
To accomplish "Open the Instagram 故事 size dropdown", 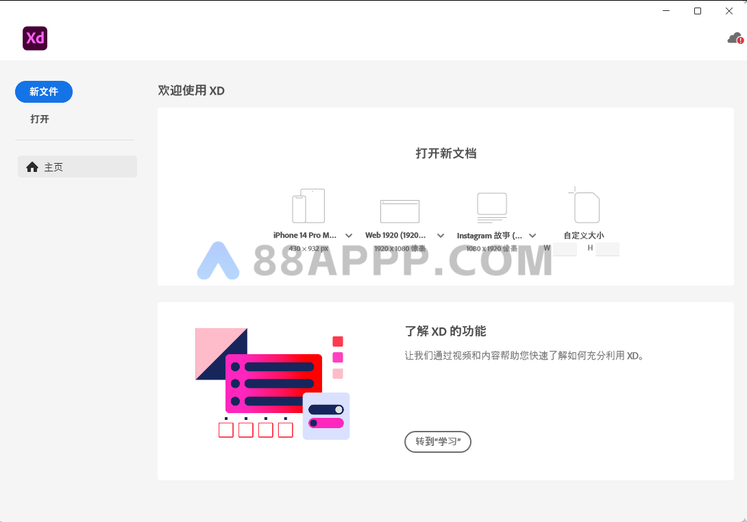I will point(532,236).
